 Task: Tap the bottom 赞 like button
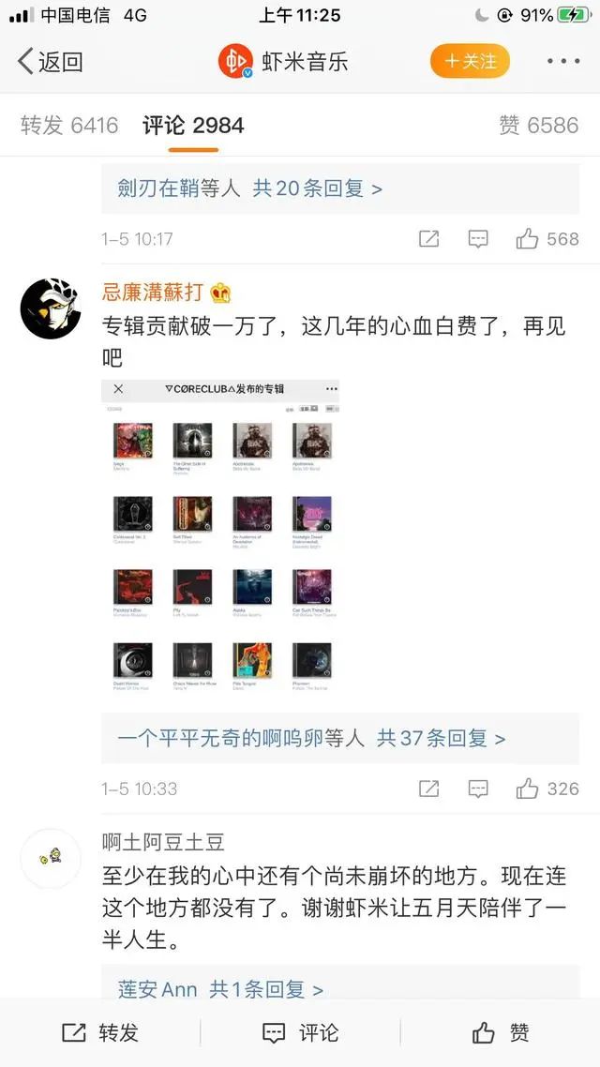pyautogui.click(x=501, y=1032)
